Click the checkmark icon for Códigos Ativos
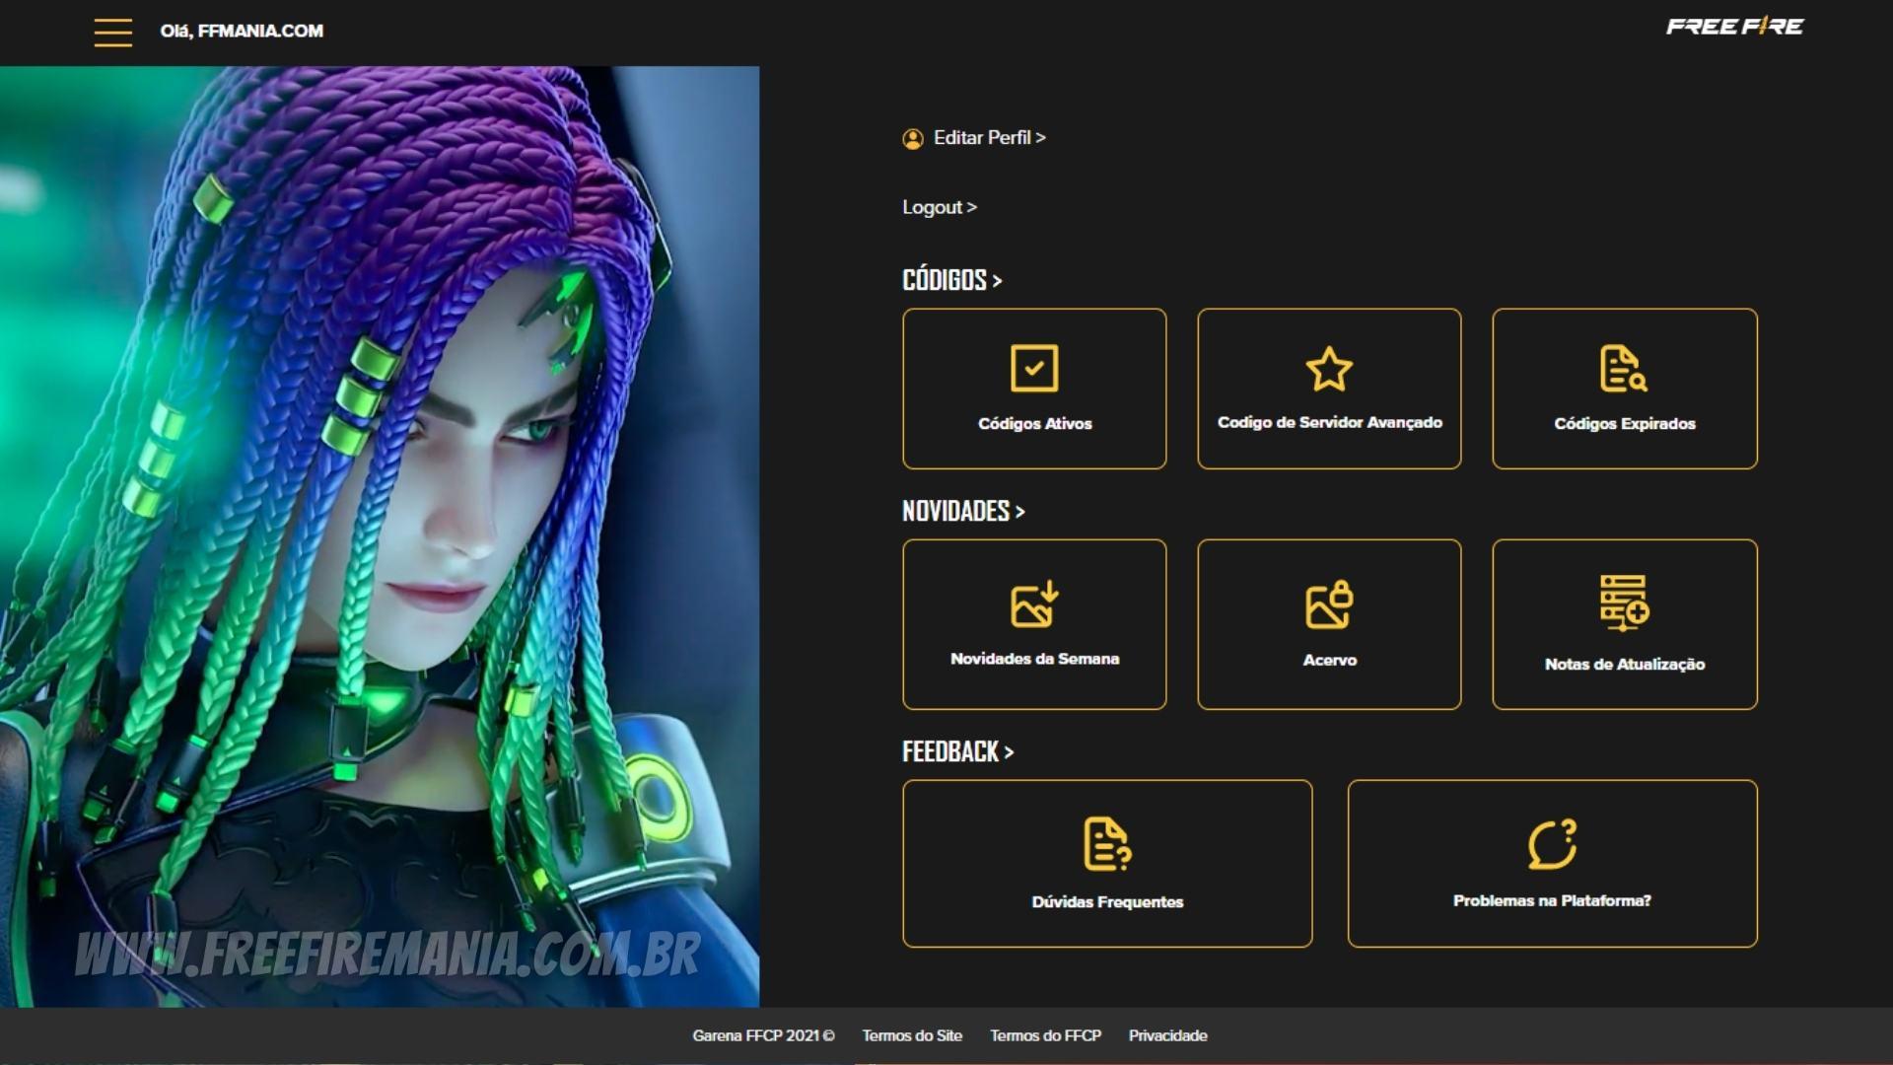Screen dimensions: 1893x1065 (x=1034, y=368)
